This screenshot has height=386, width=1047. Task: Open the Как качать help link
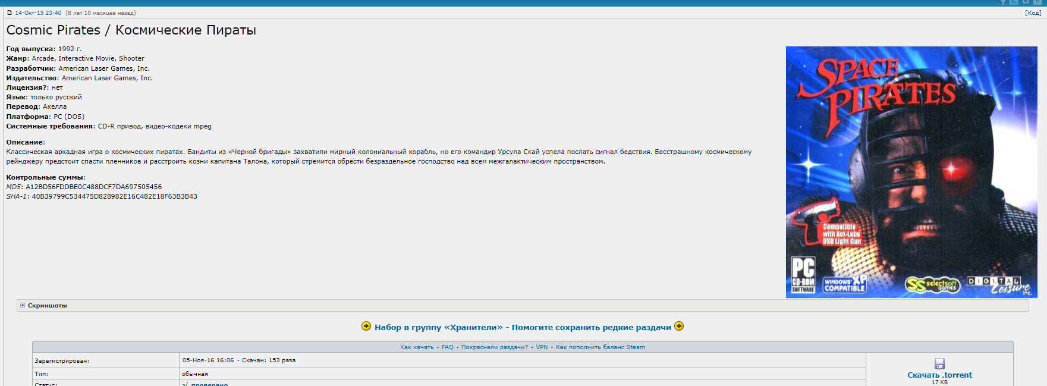point(417,347)
